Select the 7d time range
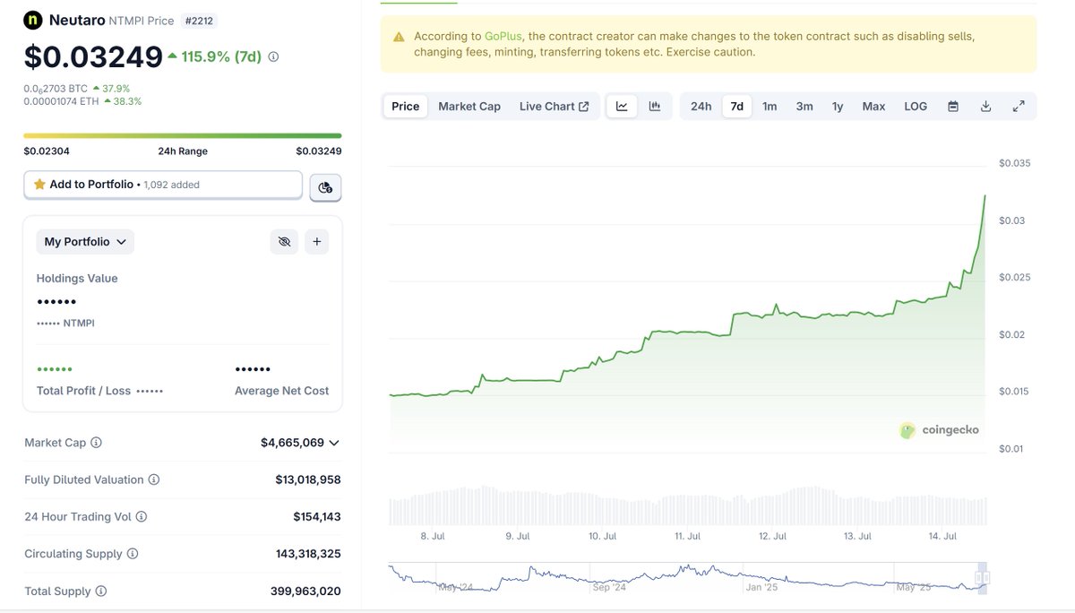Screen dimensions: 1075x613 point(736,106)
